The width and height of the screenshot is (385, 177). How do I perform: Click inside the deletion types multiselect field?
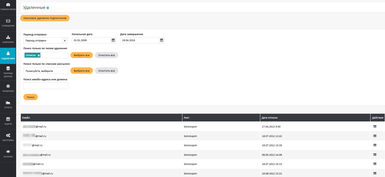[54, 55]
